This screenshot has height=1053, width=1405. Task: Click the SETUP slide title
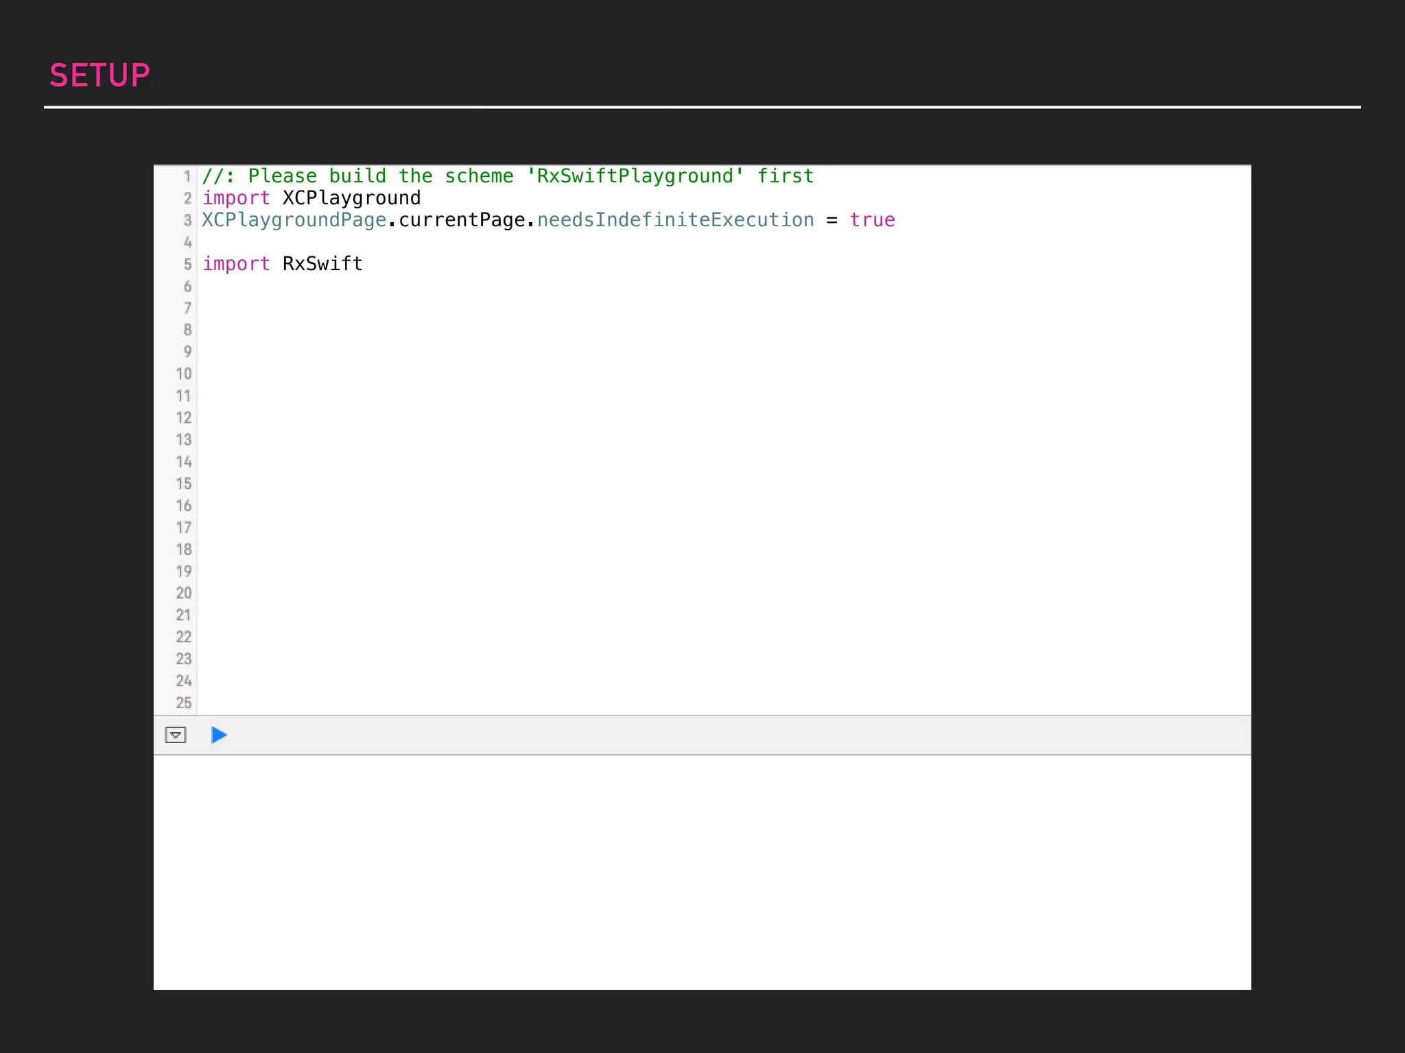99,75
